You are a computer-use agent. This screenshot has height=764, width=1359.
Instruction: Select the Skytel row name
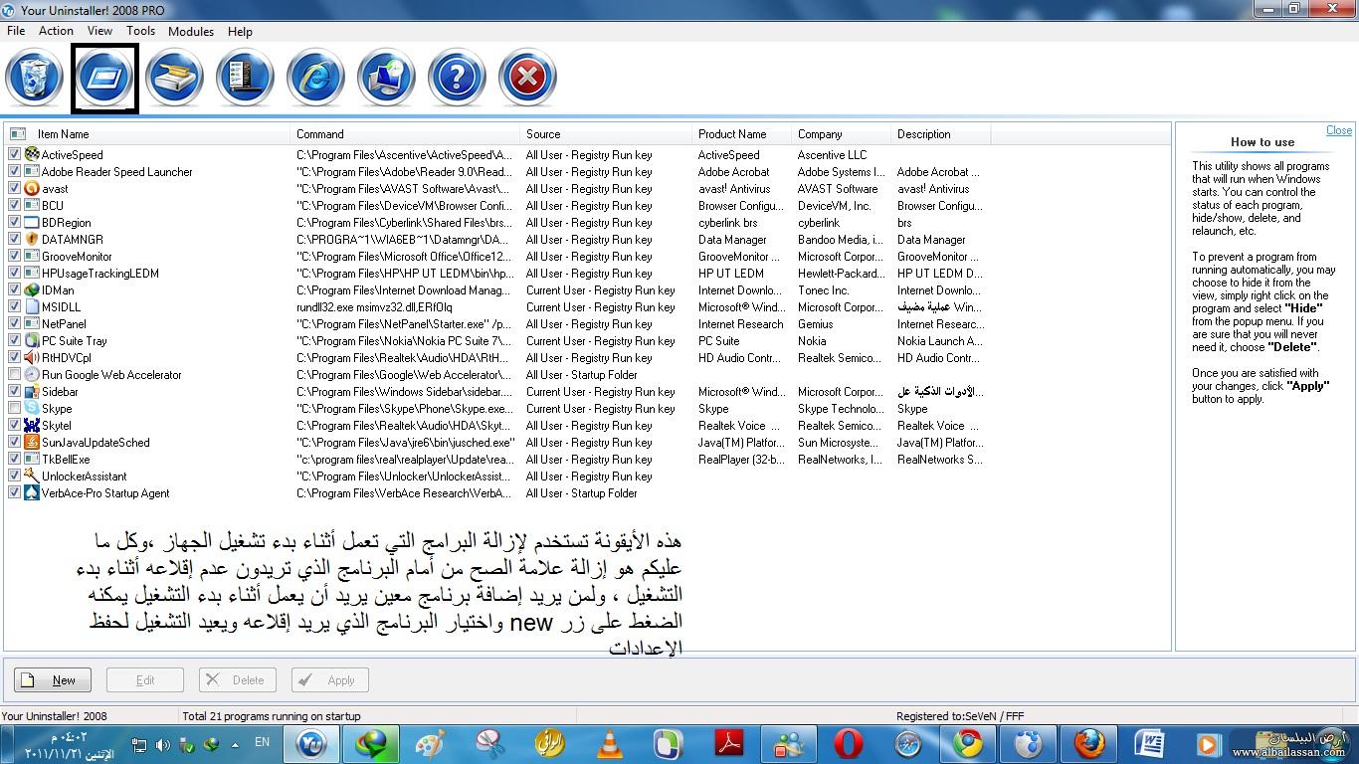(57, 425)
